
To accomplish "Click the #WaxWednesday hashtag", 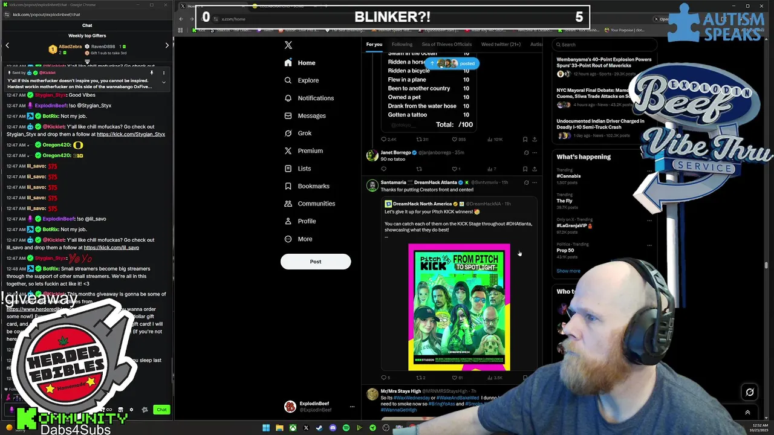I will [411, 398].
